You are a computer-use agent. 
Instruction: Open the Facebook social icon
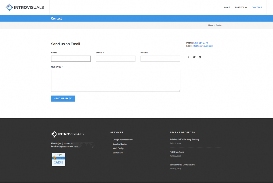(x=189, y=57)
